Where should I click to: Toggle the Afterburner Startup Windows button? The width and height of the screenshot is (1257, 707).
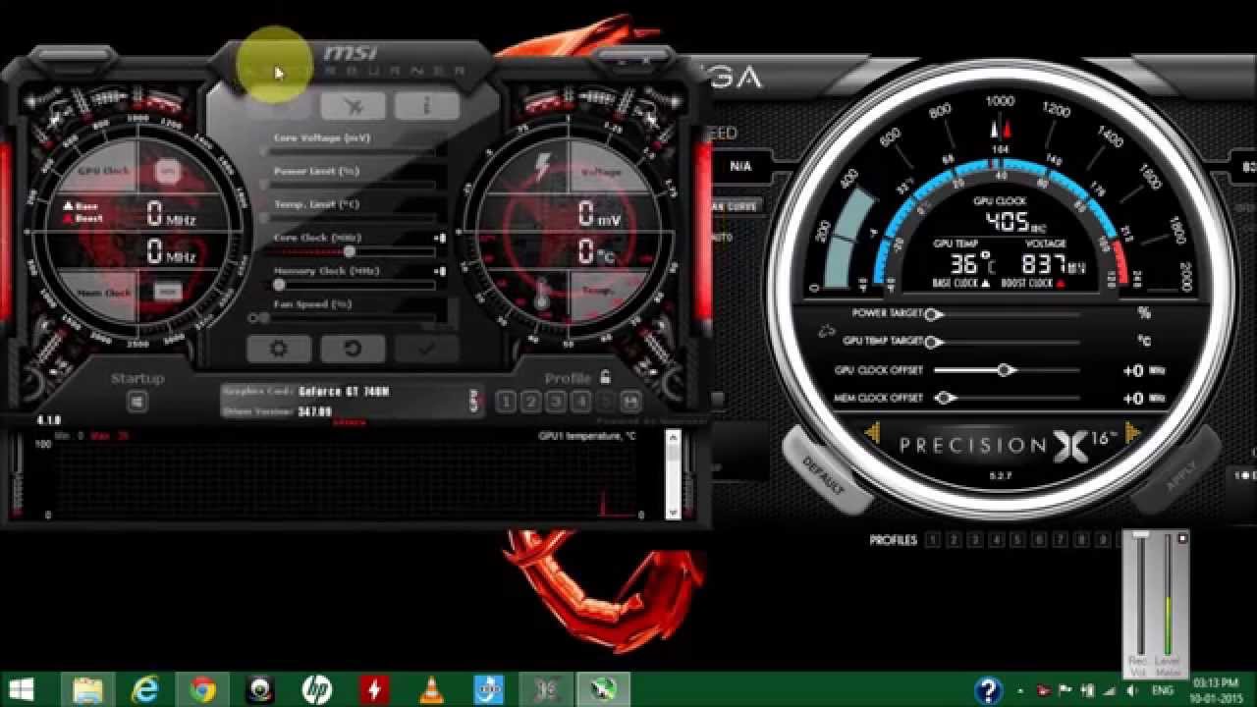tap(137, 401)
